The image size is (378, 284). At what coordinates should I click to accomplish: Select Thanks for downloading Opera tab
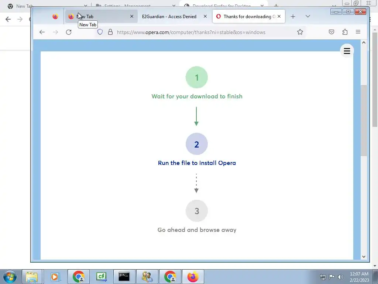[248, 16]
